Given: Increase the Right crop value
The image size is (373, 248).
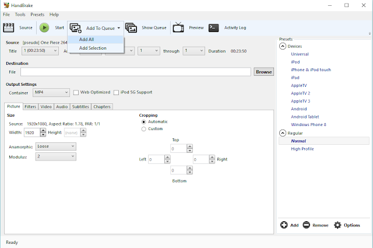Looking at the screenshot, I should [x=212, y=157].
